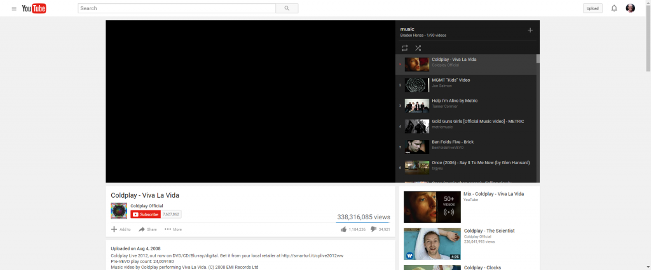The height and width of the screenshot is (270, 651).
Task: Click the music playlist title
Action: pos(408,29)
